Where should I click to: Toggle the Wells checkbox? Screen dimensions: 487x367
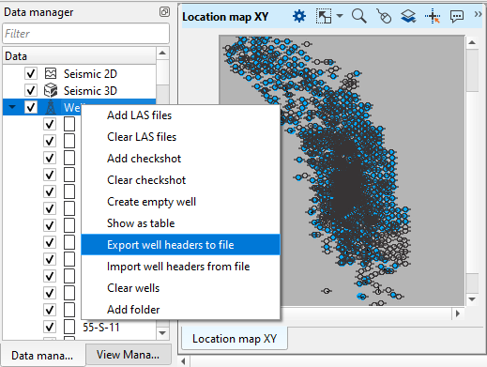click(31, 107)
